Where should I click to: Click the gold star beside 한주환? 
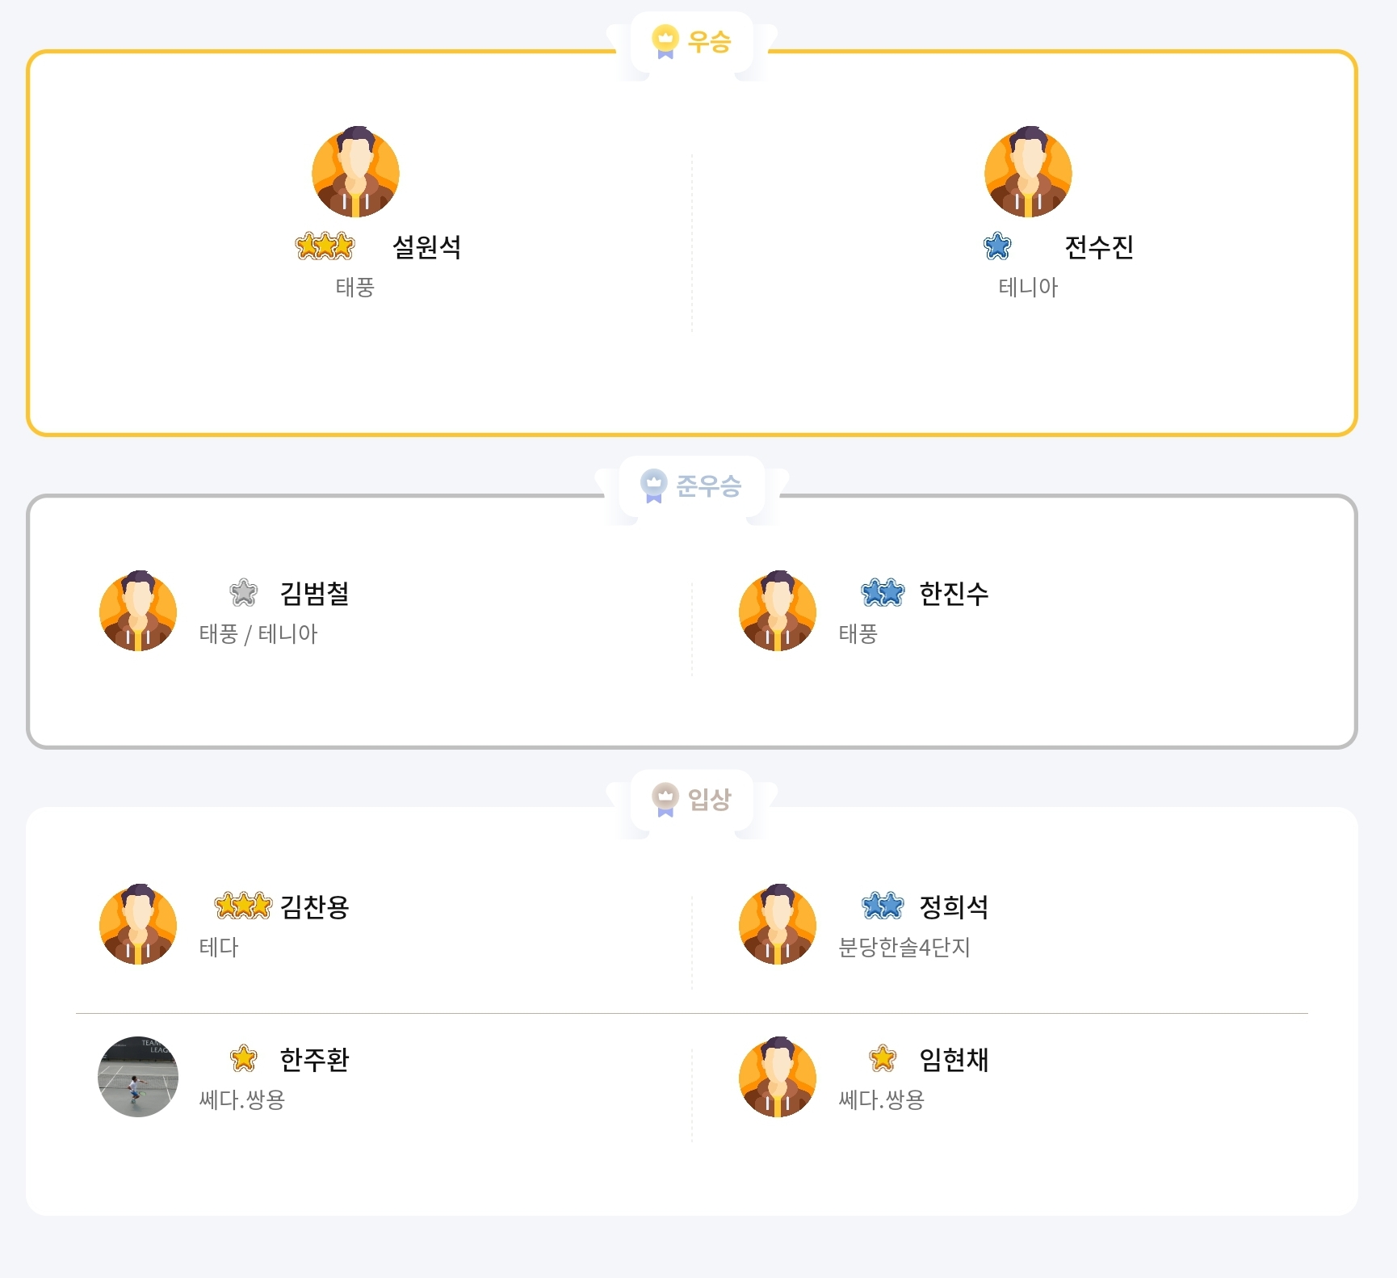point(243,1058)
